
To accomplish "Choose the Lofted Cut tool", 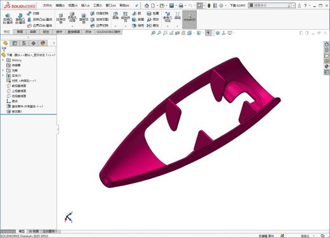I will pyautogui.click(x=100, y=20).
